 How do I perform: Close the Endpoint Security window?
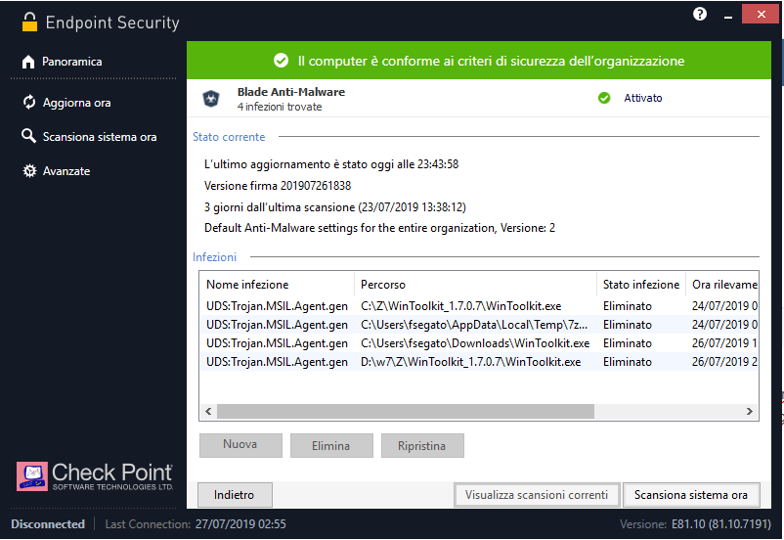pos(760,14)
